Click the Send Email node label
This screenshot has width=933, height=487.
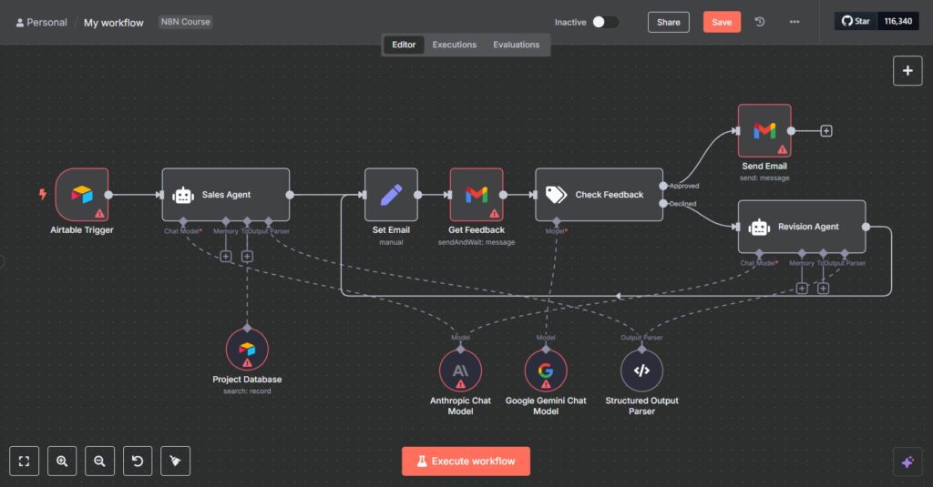[764, 166]
